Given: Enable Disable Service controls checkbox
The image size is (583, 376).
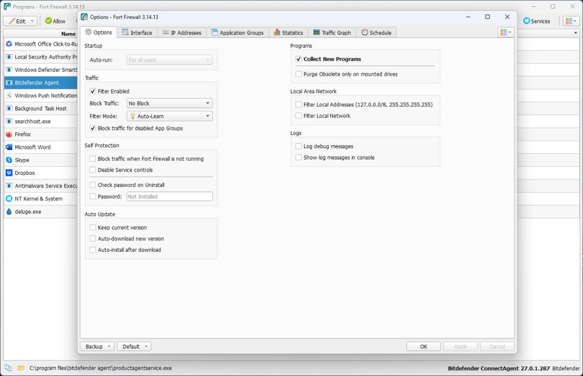Looking at the screenshot, I should point(93,170).
